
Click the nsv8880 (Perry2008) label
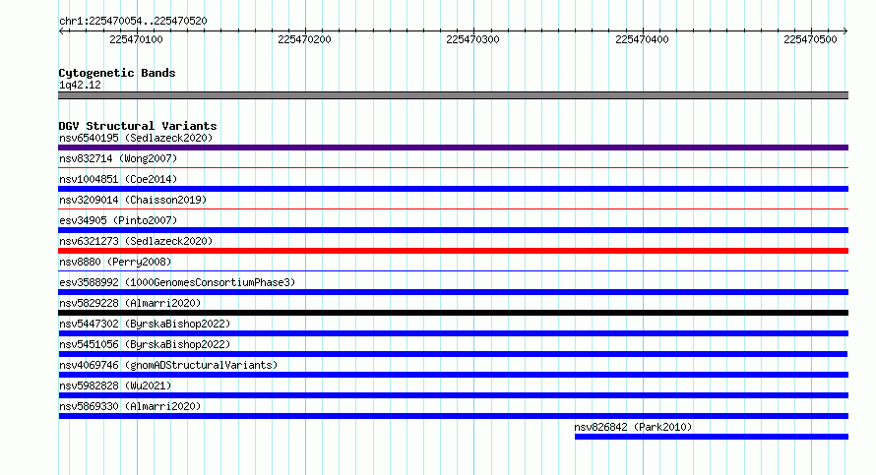115,262
